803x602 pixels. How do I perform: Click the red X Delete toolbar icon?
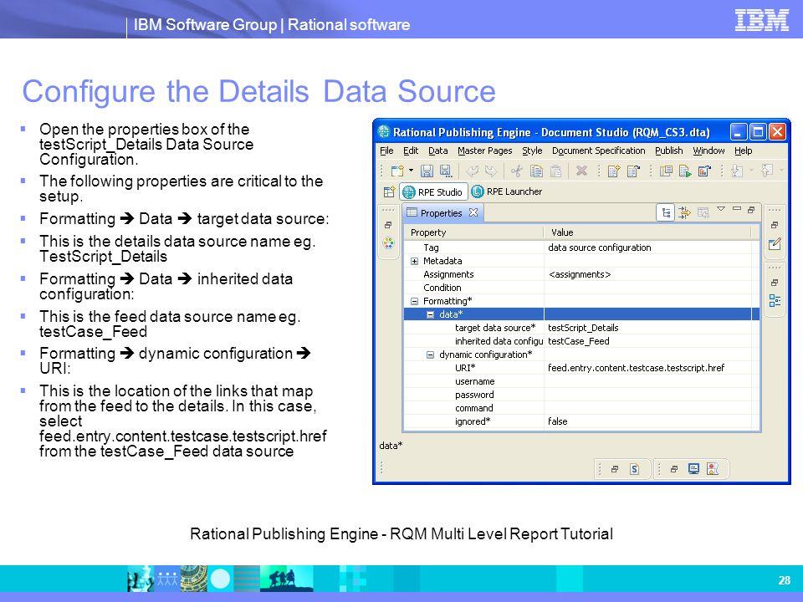581,171
